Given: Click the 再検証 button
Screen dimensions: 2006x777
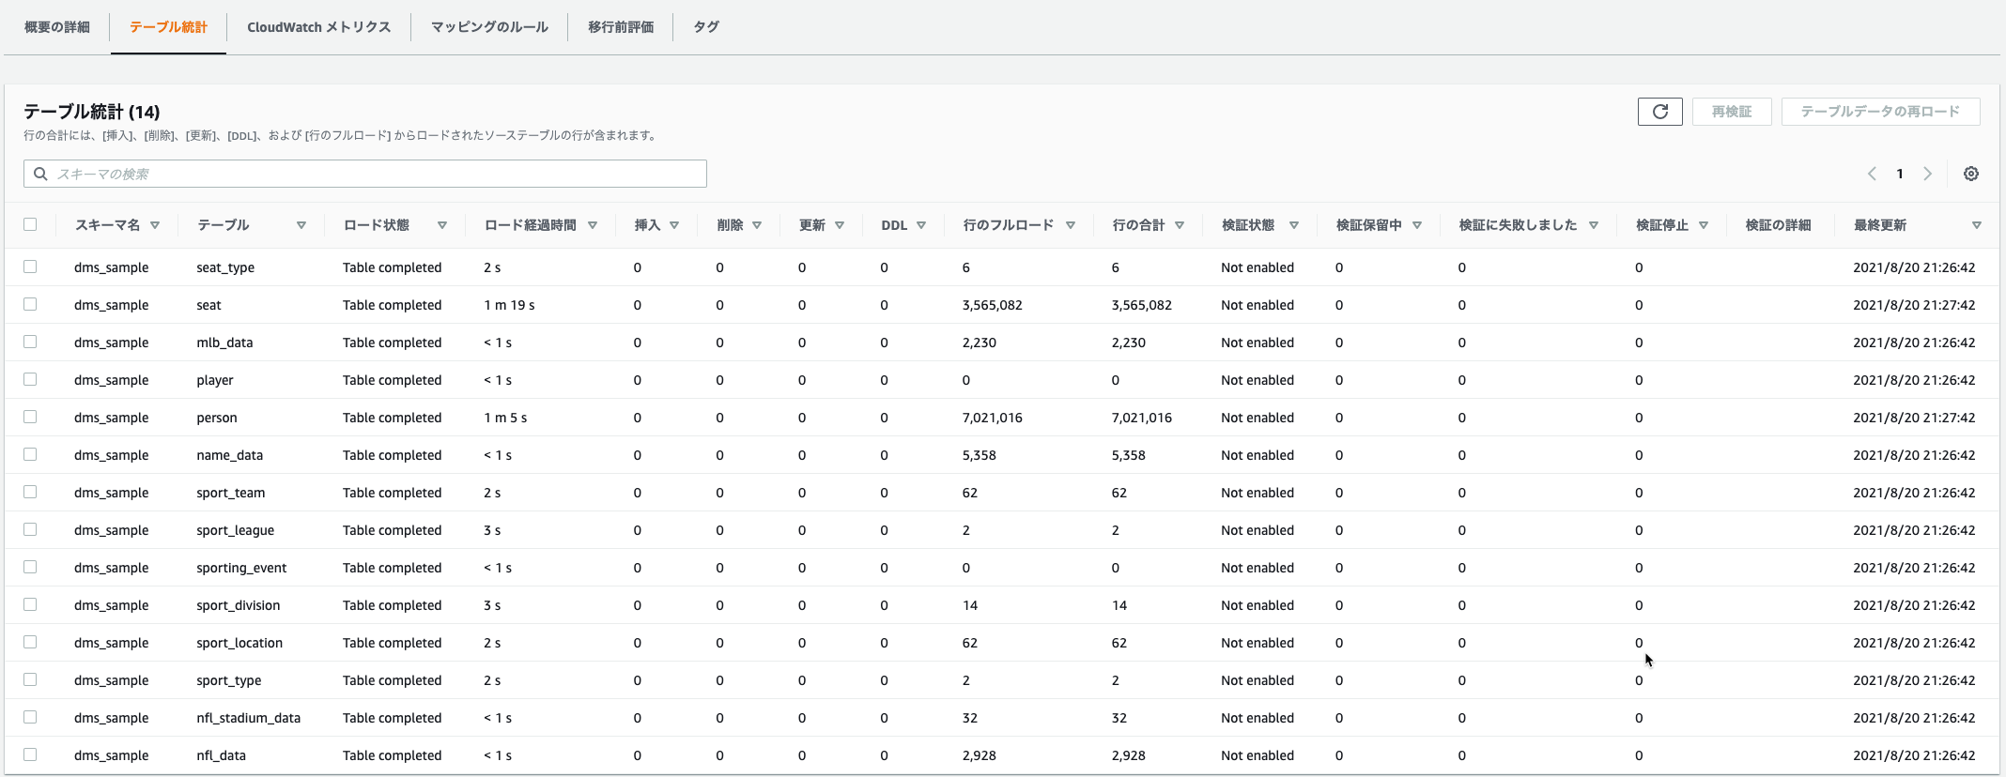Looking at the screenshot, I should pyautogui.click(x=1732, y=112).
